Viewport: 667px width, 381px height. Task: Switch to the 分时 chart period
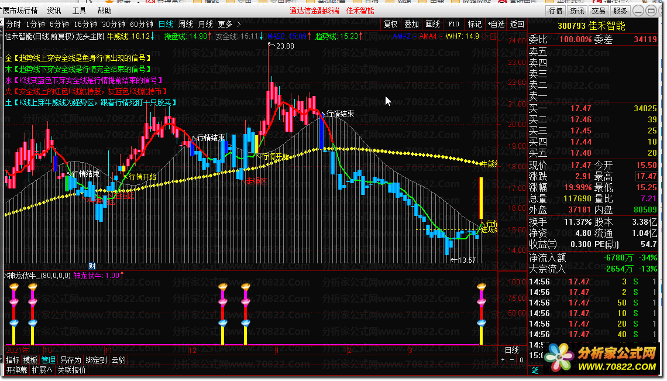[13, 24]
